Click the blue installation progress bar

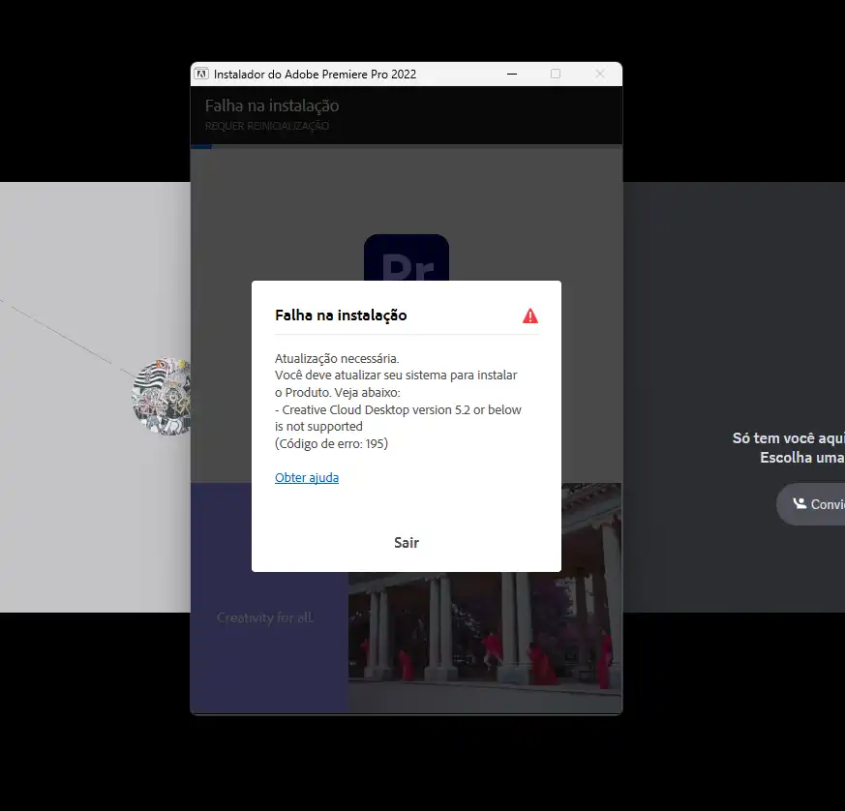click(201, 147)
